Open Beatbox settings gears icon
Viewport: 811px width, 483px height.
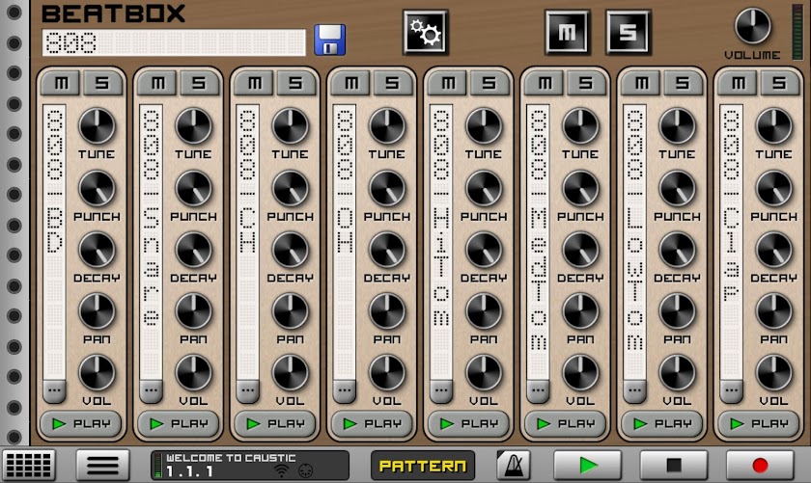[x=425, y=33]
